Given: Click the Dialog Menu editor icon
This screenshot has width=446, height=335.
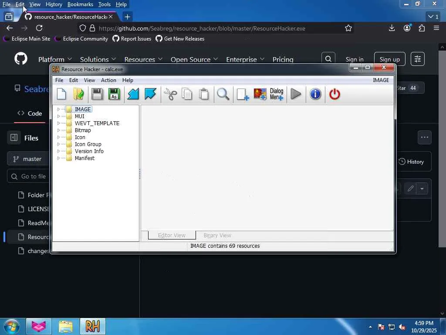Looking at the screenshot, I should point(277,94).
